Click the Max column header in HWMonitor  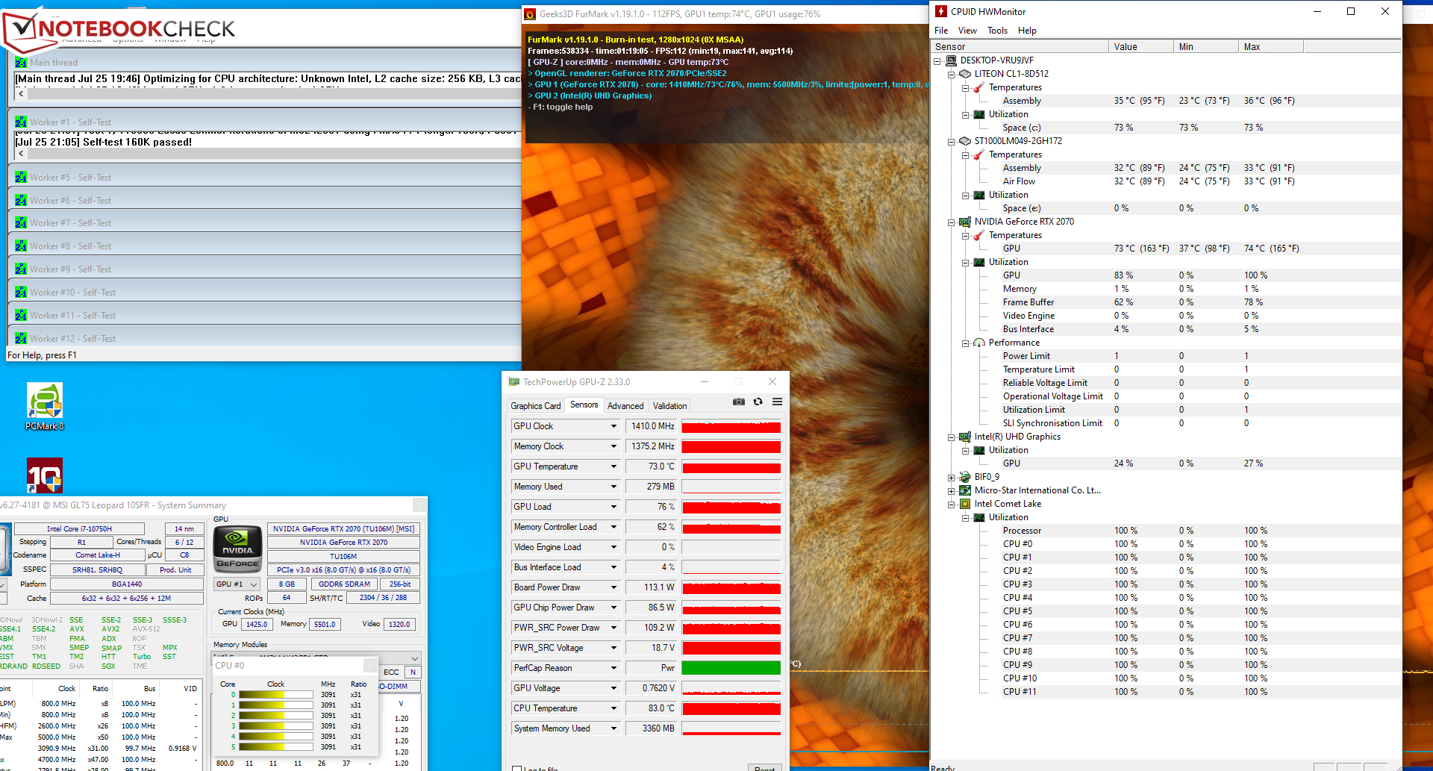(x=1270, y=47)
